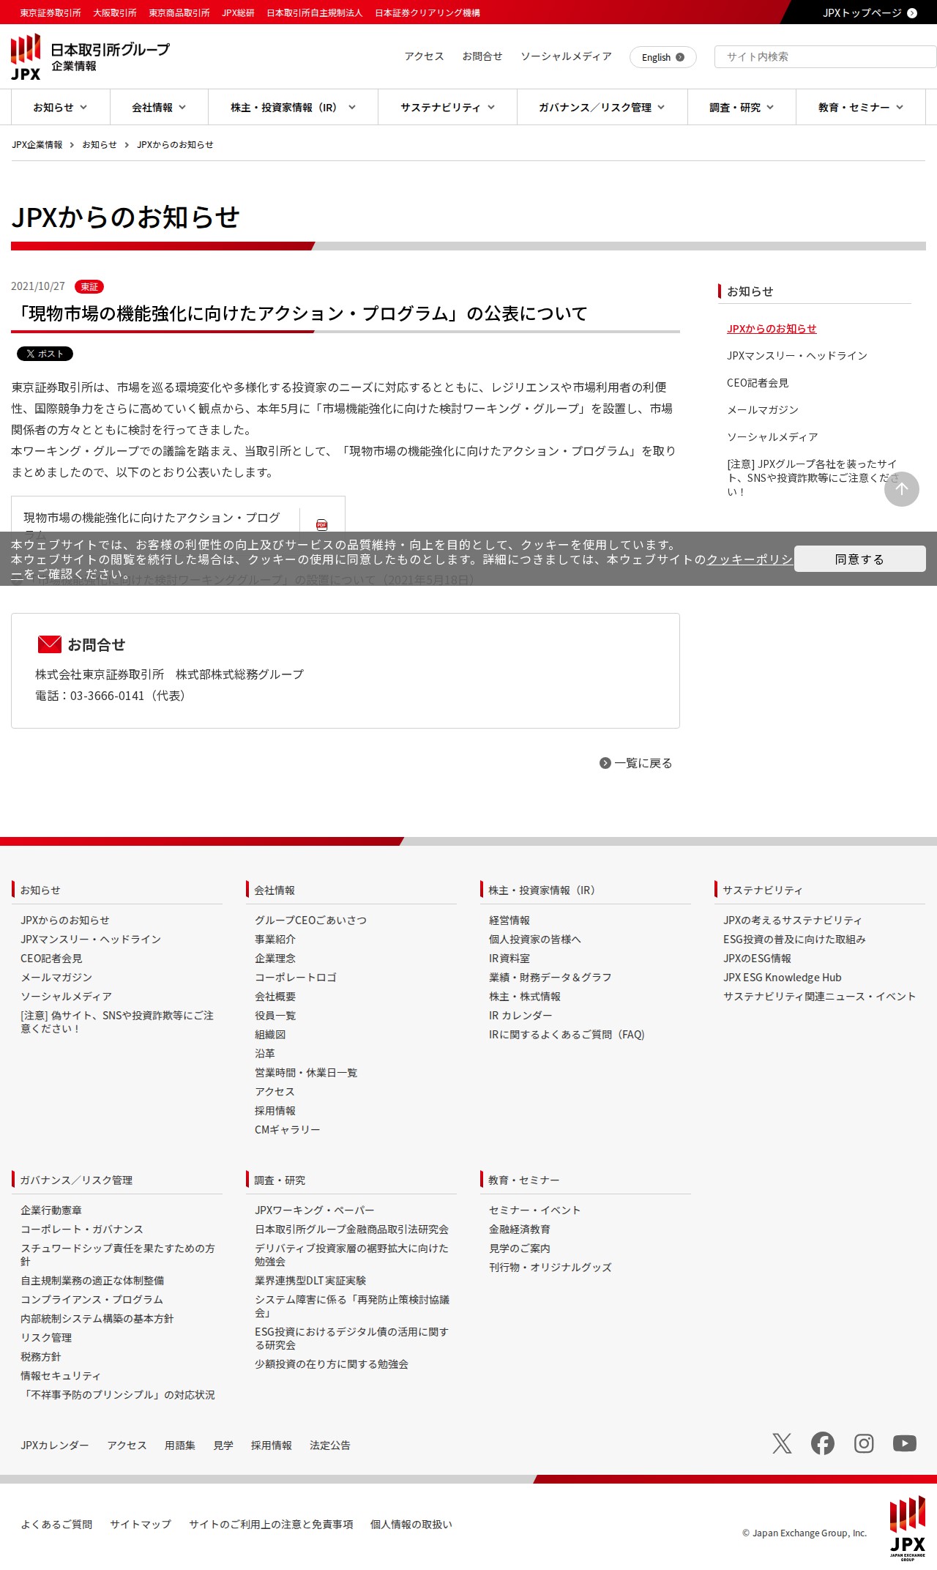Open 東京証券取引所 in the top bar
937x1570 pixels.
[51, 12]
